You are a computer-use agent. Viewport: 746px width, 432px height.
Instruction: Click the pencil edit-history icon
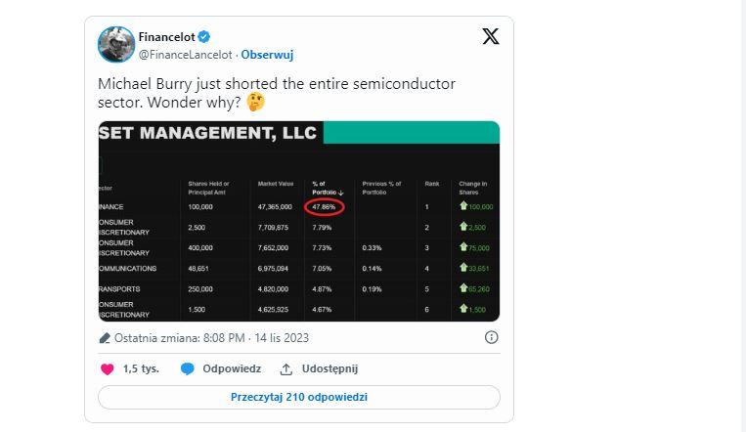tap(105, 338)
